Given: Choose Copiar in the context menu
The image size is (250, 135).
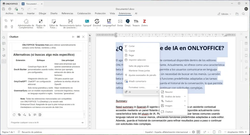Looking at the screenshot, I should click(141, 51).
